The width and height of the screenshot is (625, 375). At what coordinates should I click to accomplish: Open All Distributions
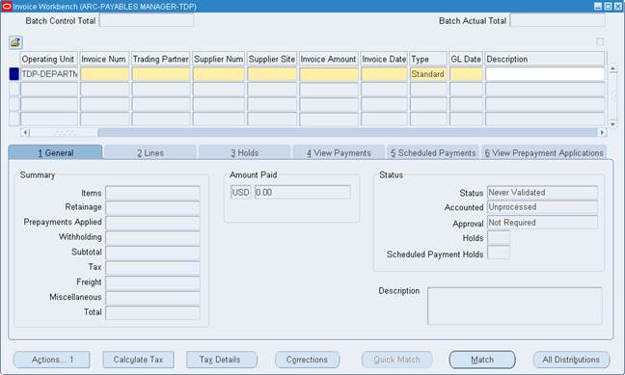(x=571, y=360)
